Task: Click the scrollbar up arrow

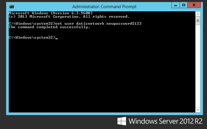Action: pos(198,14)
